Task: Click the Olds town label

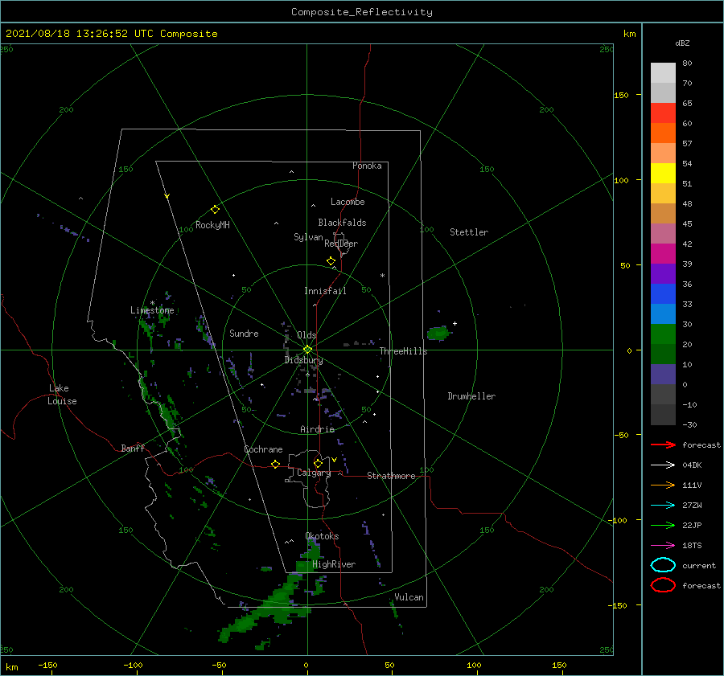Action: click(306, 335)
